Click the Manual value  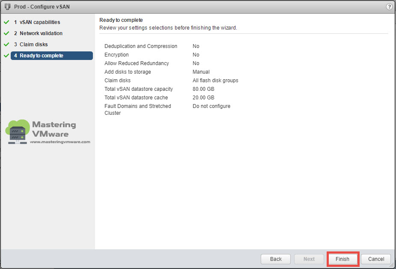(201, 72)
